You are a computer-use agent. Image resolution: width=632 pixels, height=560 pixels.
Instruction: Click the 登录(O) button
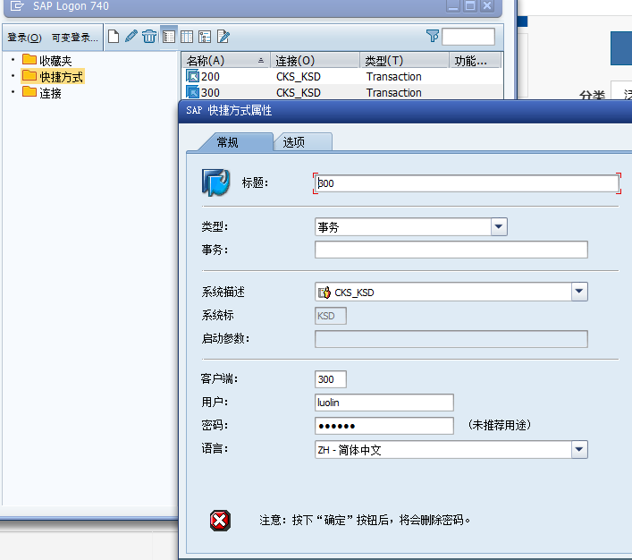[25, 38]
